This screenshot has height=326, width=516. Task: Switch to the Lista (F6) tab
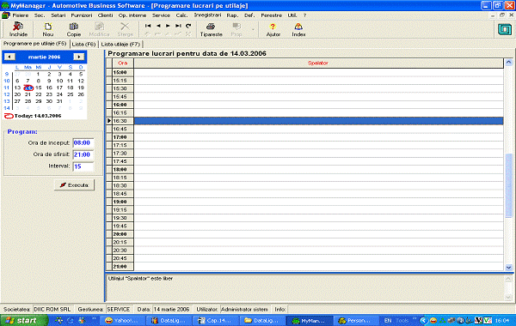(83, 44)
